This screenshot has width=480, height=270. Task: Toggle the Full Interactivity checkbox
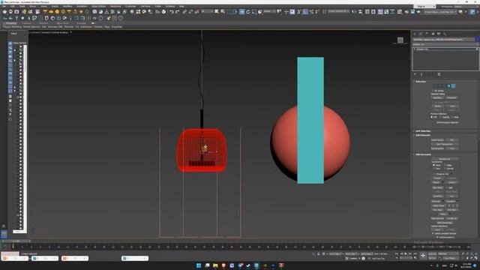(x=437, y=237)
